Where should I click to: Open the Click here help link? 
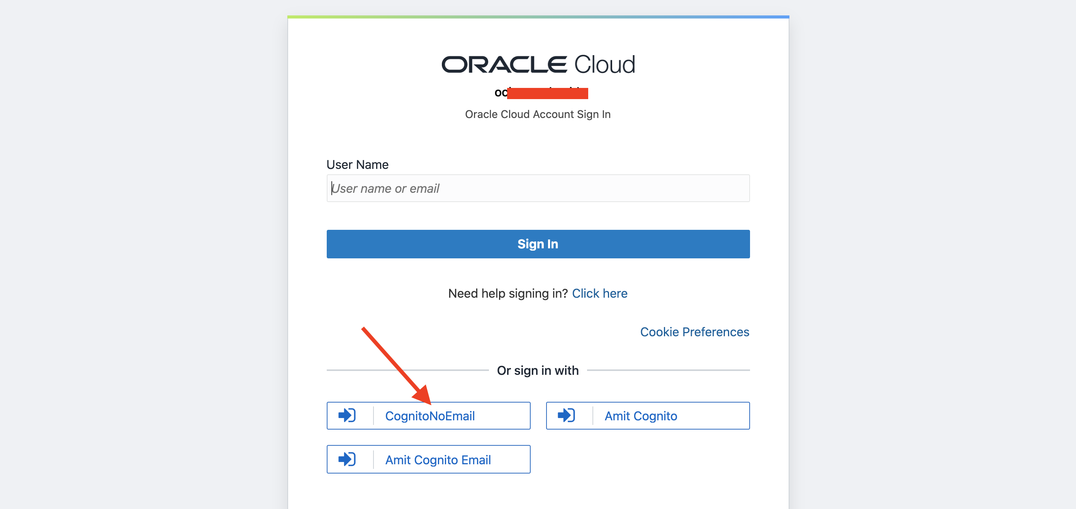pos(599,293)
